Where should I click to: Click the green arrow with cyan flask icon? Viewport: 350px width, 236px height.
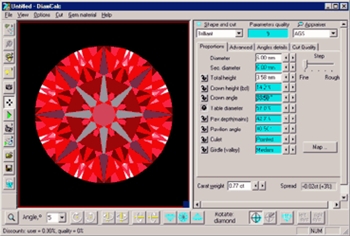(9, 141)
